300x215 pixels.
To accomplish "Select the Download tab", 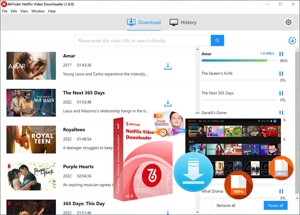I will point(144,22).
